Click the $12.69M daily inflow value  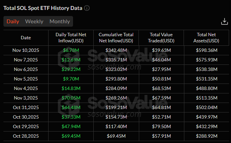(x=71, y=60)
